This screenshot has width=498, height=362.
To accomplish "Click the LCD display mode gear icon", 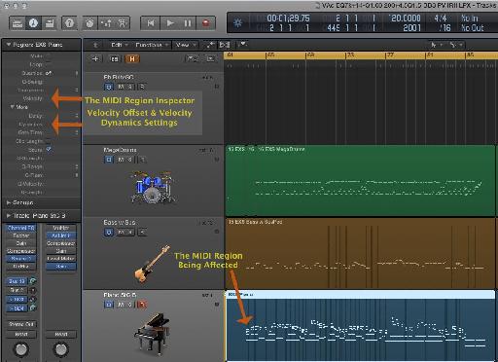I will tap(237, 23).
